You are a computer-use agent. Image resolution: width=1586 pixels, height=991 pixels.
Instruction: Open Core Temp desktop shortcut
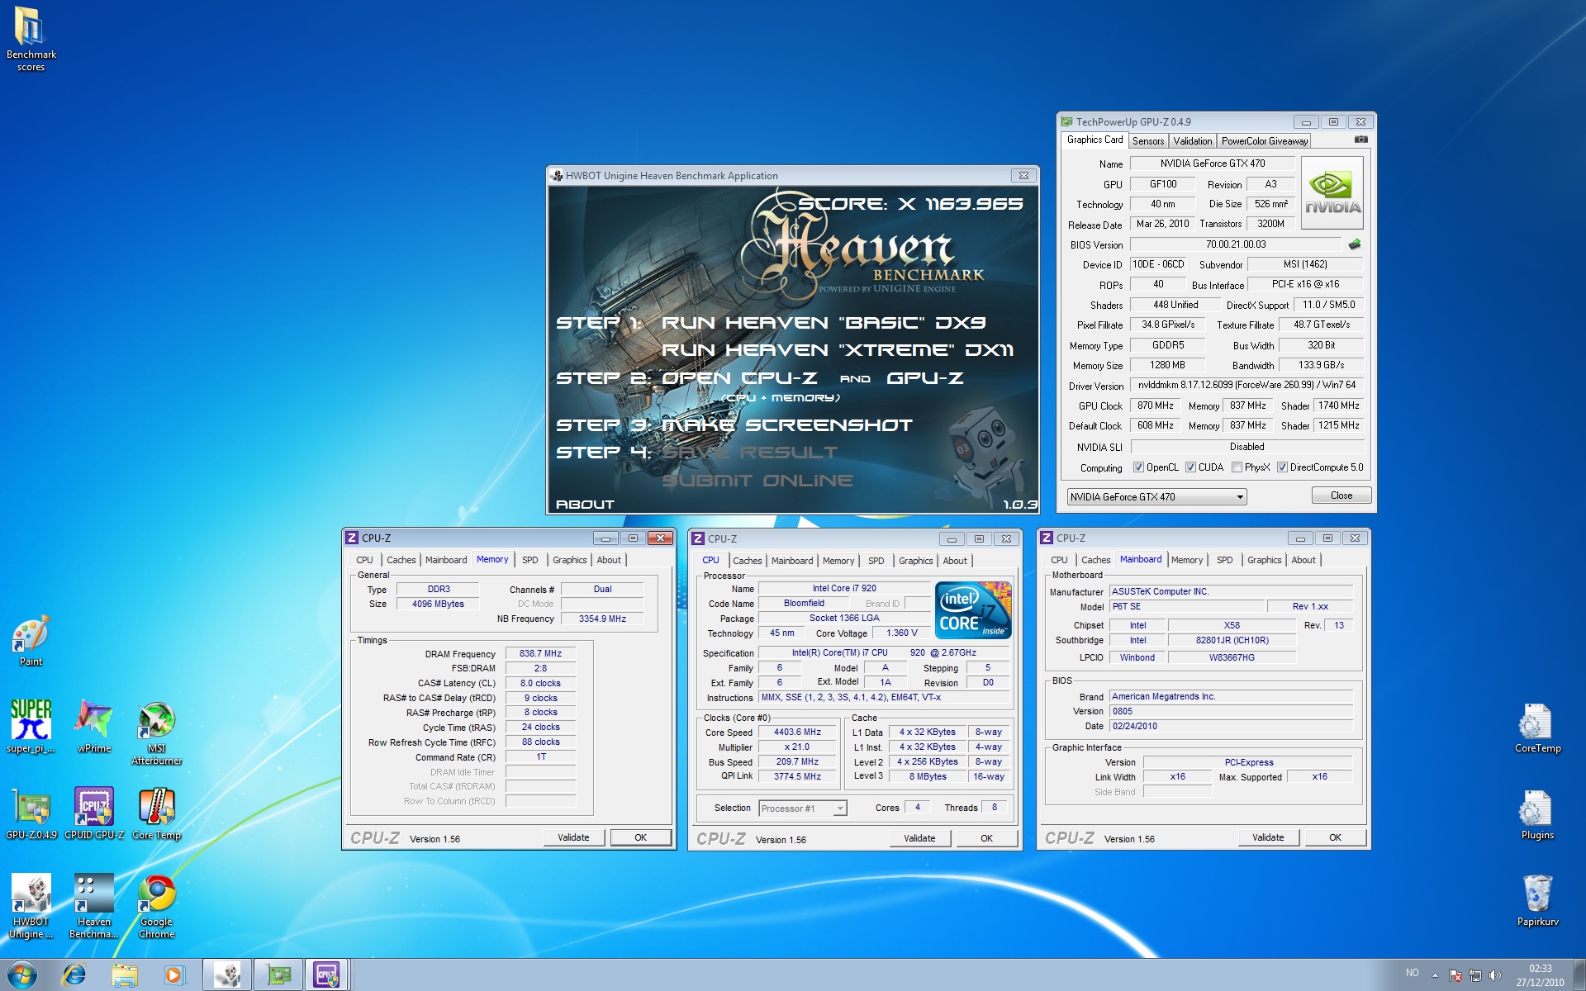pos(156,813)
